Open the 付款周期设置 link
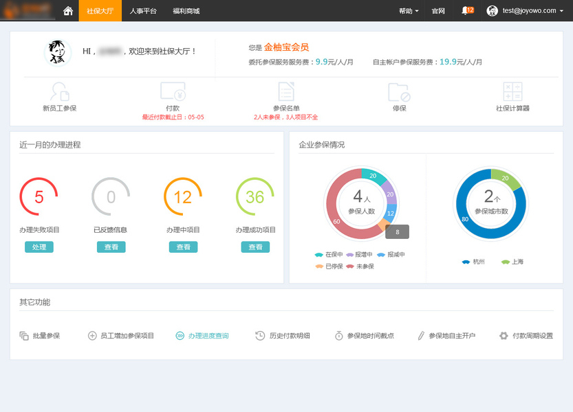This screenshot has width=573, height=412. pyautogui.click(x=533, y=336)
